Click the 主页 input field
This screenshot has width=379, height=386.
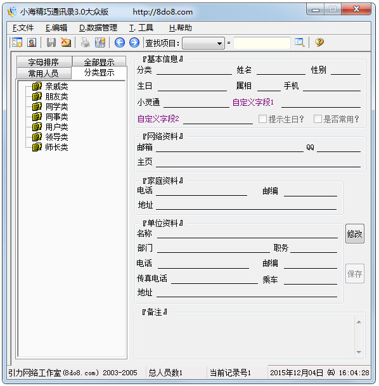[258, 162]
